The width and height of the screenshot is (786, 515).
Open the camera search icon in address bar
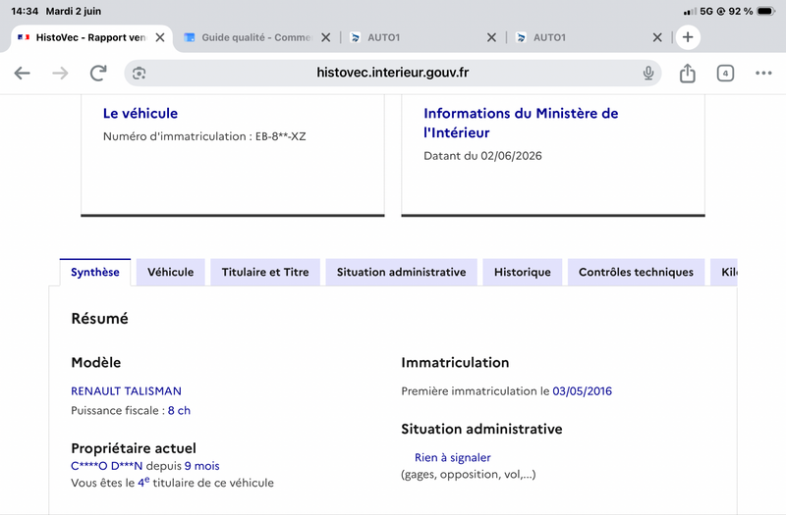click(139, 74)
